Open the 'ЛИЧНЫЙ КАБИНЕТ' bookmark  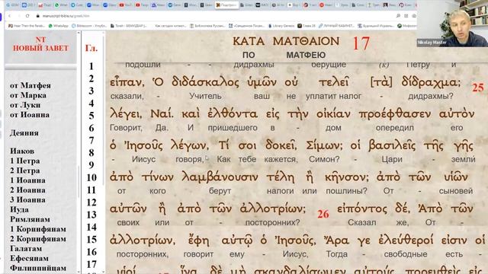[336, 26]
